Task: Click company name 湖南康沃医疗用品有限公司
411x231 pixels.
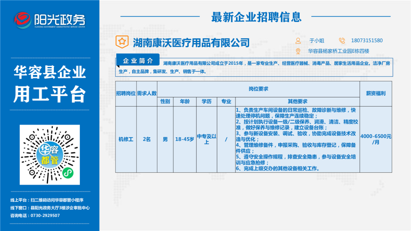Action: (191, 43)
